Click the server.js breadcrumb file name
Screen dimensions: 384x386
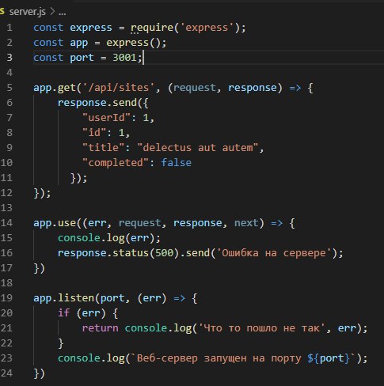tap(28, 12)
